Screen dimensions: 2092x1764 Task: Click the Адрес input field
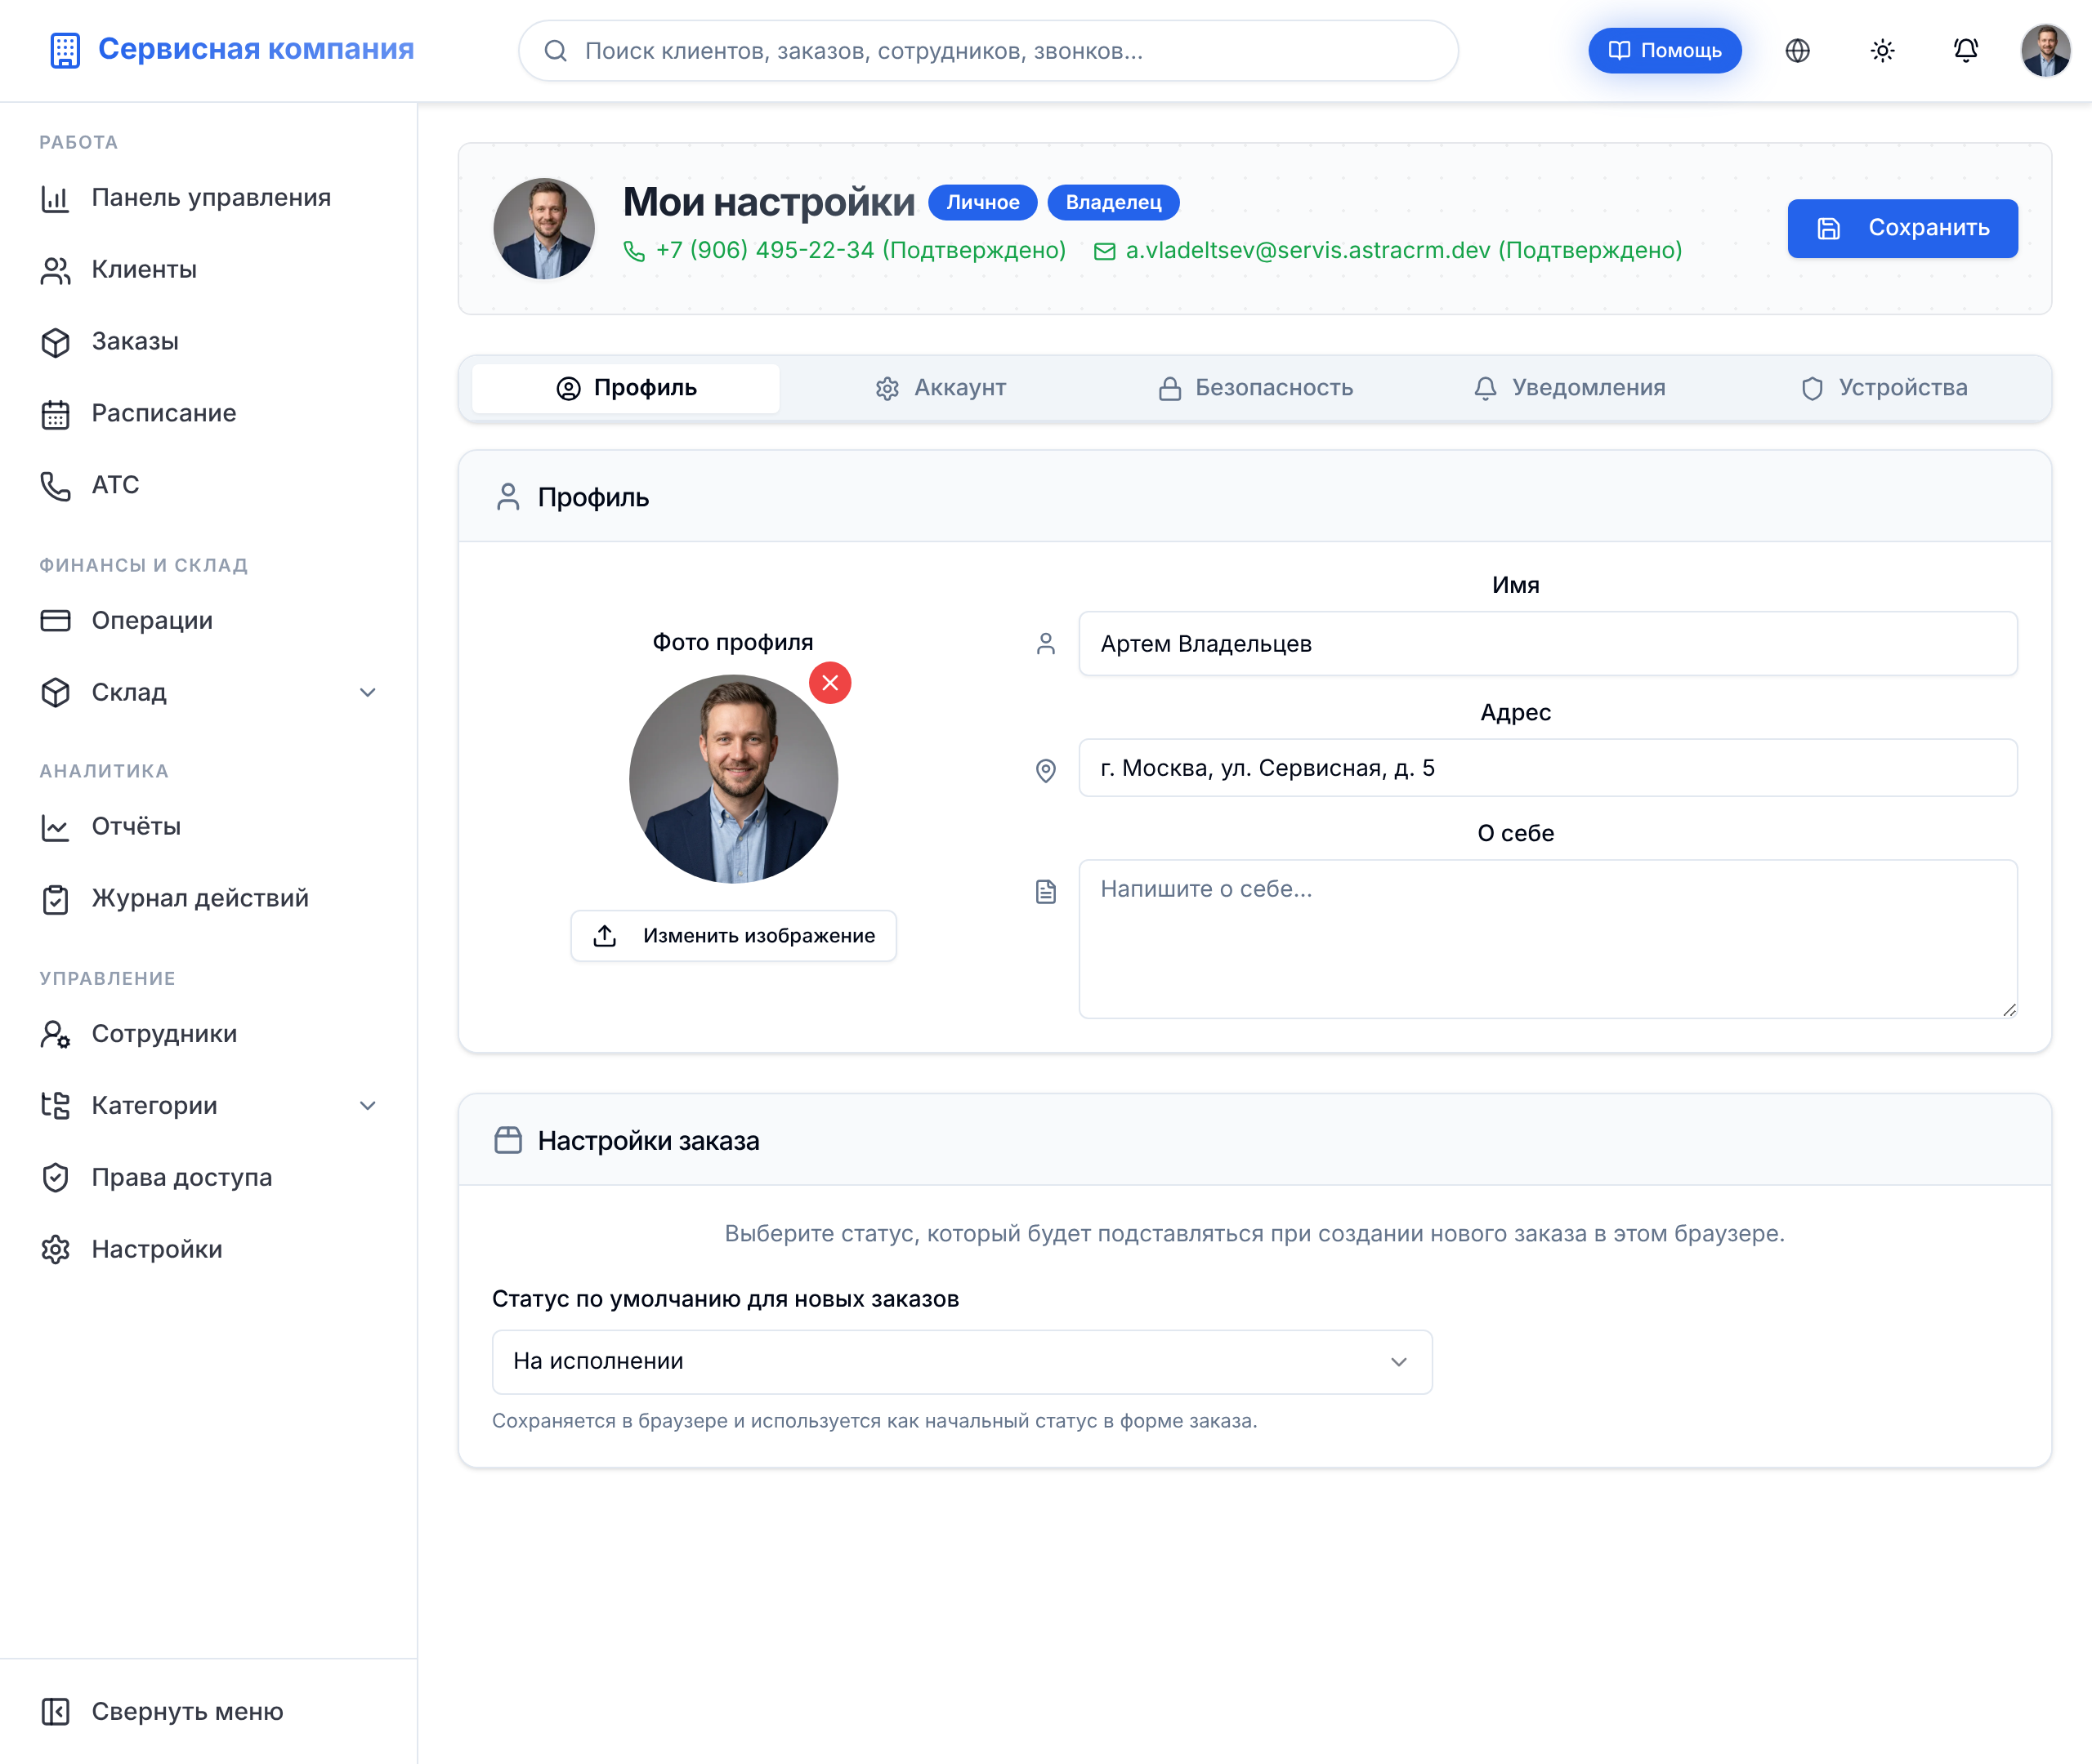click(x=1548, y=768)
